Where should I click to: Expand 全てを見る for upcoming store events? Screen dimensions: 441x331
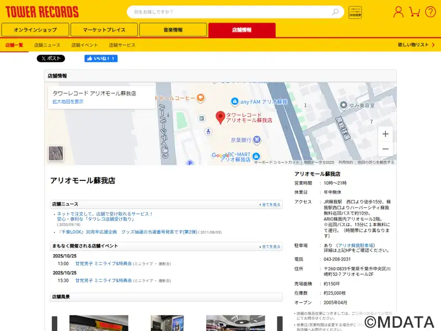coord(270,247)
